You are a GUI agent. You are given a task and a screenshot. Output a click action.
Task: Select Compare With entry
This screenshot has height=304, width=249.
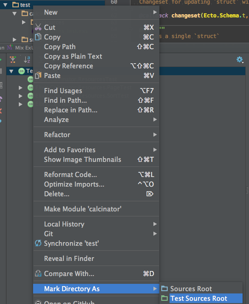96,274
